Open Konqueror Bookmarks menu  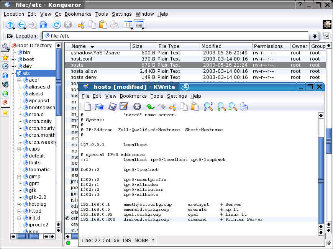tap(78, 14)
